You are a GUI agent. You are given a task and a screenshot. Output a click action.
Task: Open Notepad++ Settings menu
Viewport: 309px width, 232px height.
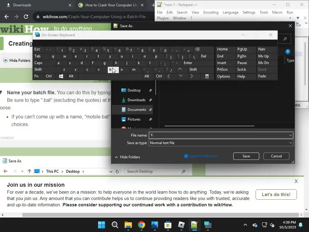[x=249, y=12]
